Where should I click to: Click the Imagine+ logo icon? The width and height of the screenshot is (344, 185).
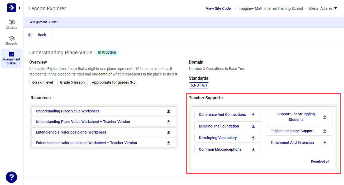click(11, 8)
